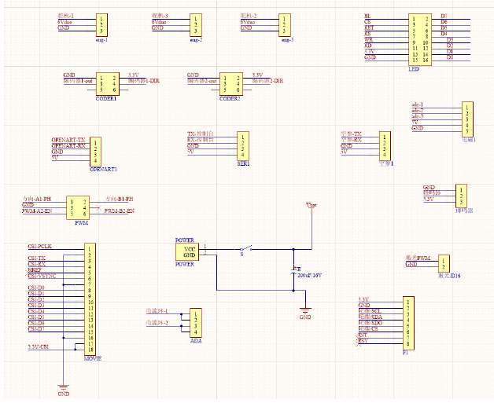This screenshot has height=403, width=494.
Task: Click the "HREF" net label
Action: click(35, 270)
